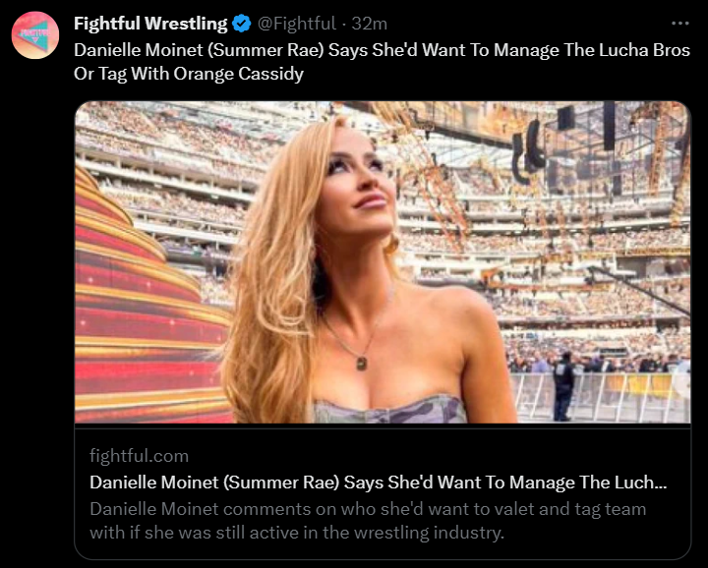This screenshot has width=708, height=568.
Task: Click the red striped stage structure in photo
Action: coord(145,307)
